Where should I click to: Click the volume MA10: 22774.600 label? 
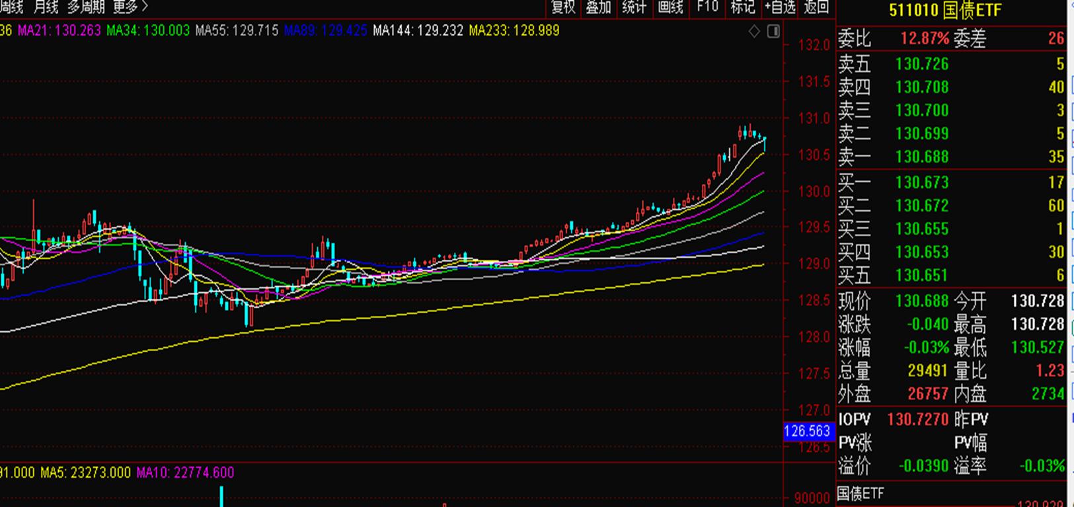185,473
